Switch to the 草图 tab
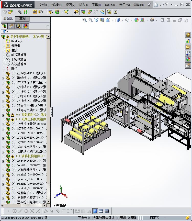Image resolution: width=192 pixels, height=221 pixels. pos(22,19)
